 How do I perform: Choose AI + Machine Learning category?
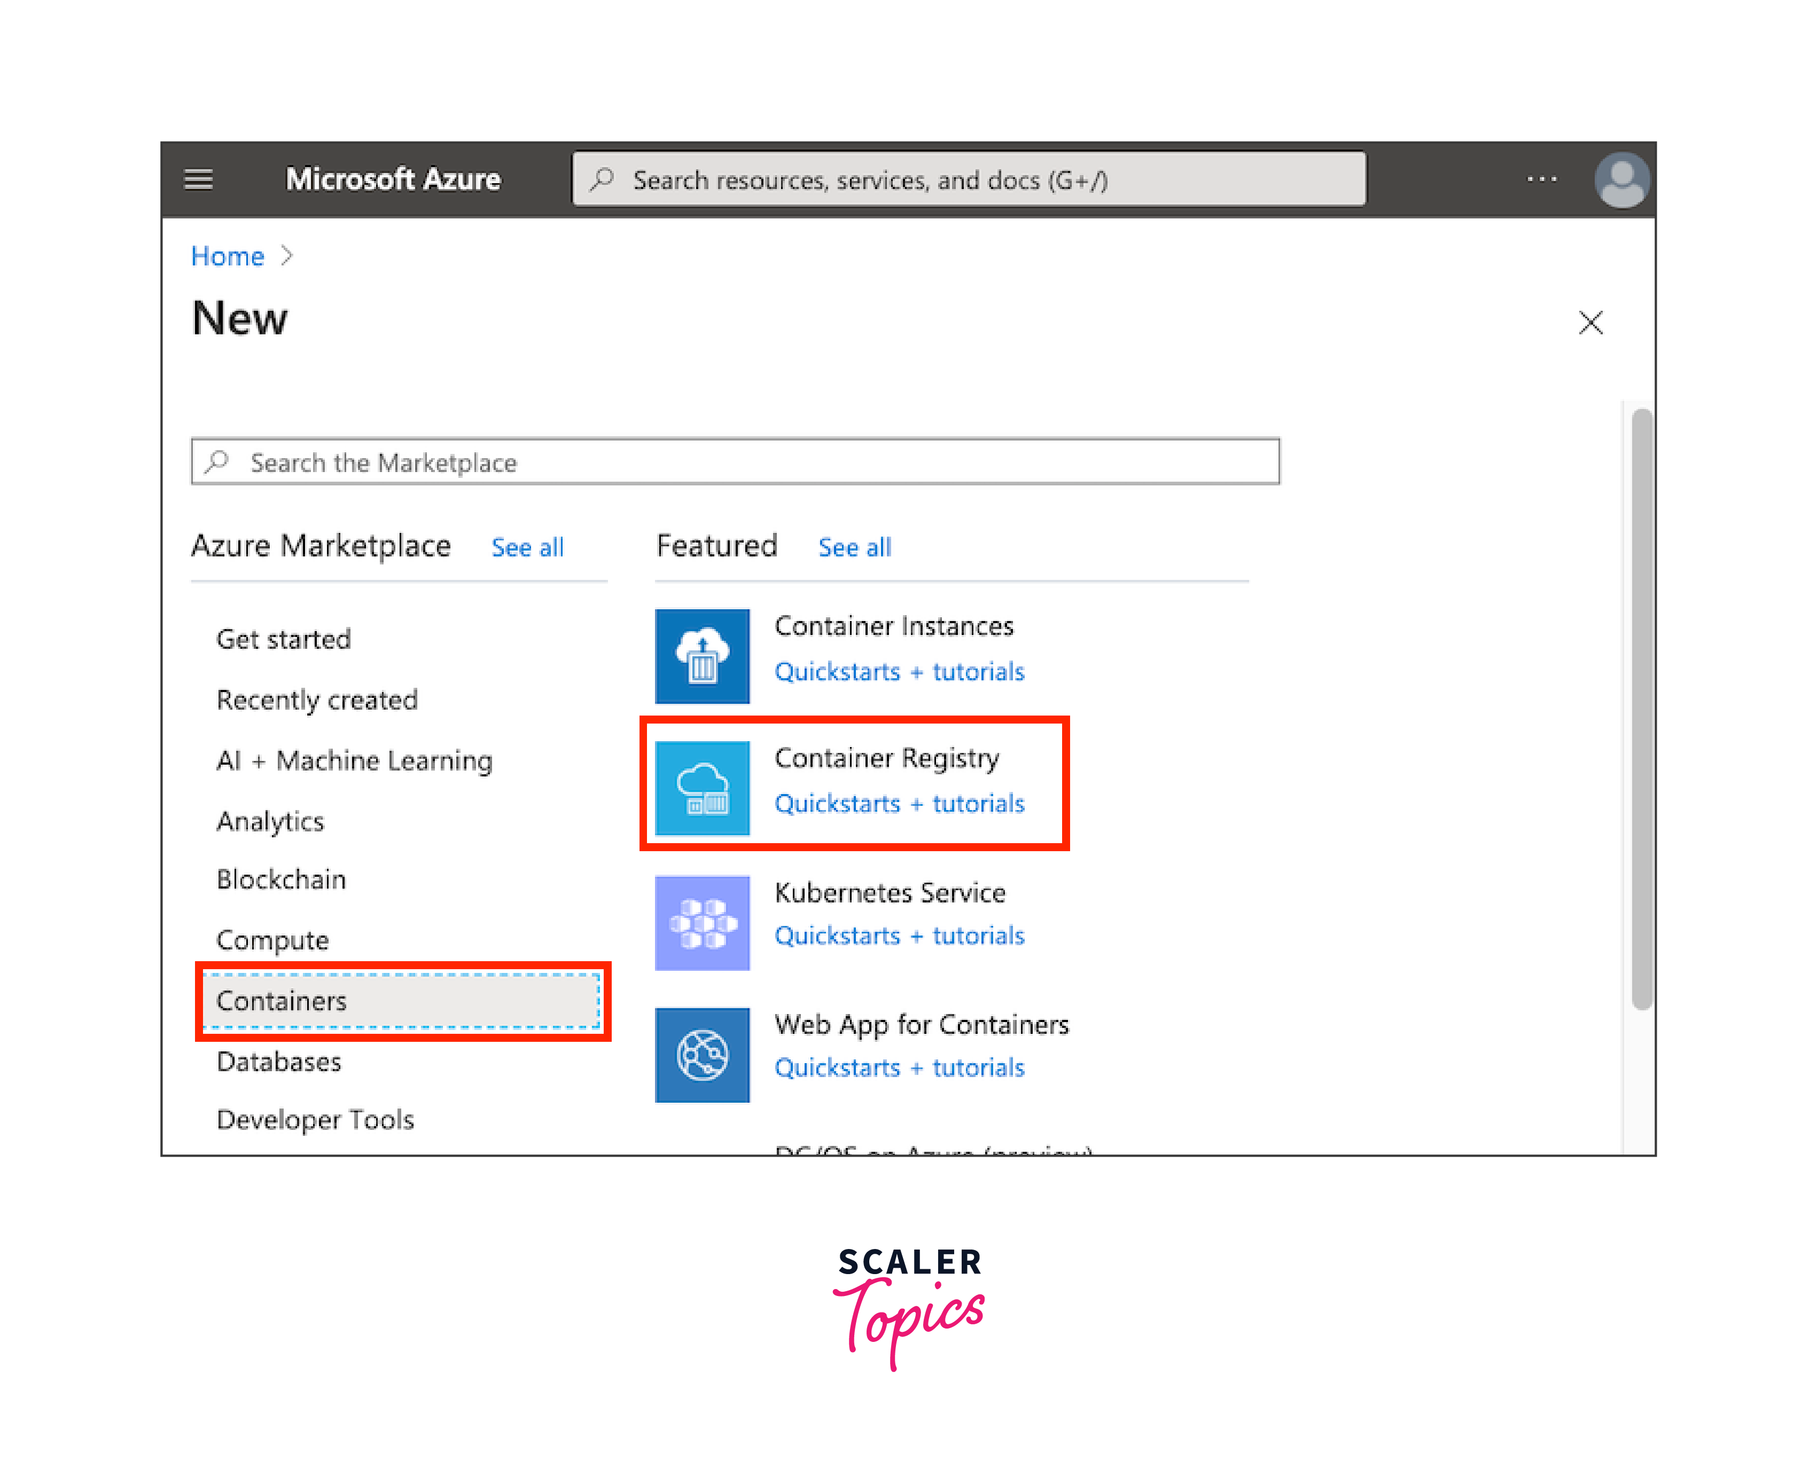[x=354, y=761]
